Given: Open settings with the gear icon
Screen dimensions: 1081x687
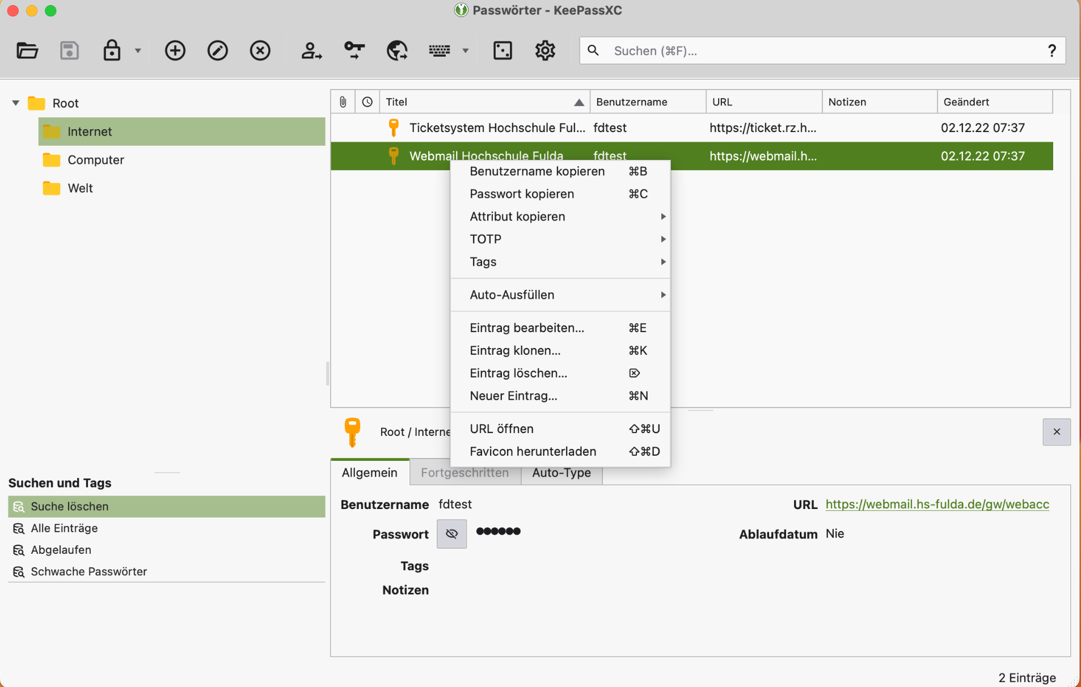Looking at the screenshot, I should click(545, 51).
